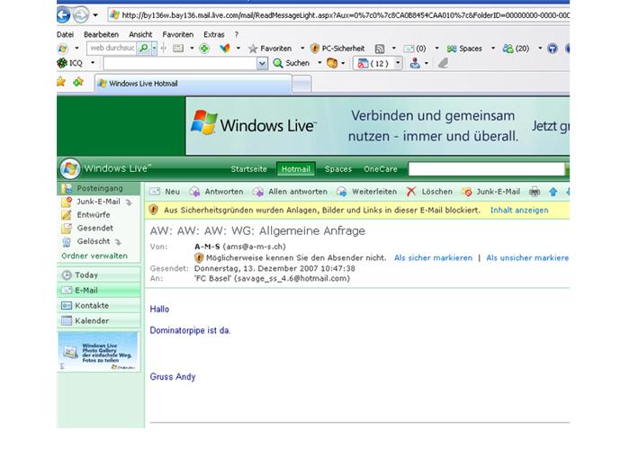Image resolution: width=630 pixels, height=450 pixels.
Task: Open the Extras menu
Action: point(214,33)
